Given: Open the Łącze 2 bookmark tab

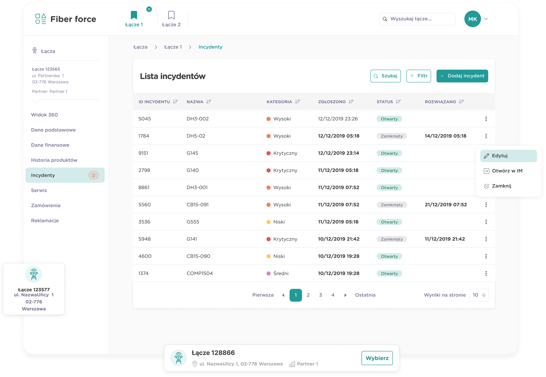Looking at the screenshot, I should coord(171,19).
